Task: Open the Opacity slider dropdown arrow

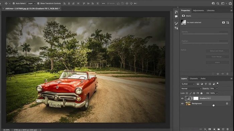Action: coord(217,88)
